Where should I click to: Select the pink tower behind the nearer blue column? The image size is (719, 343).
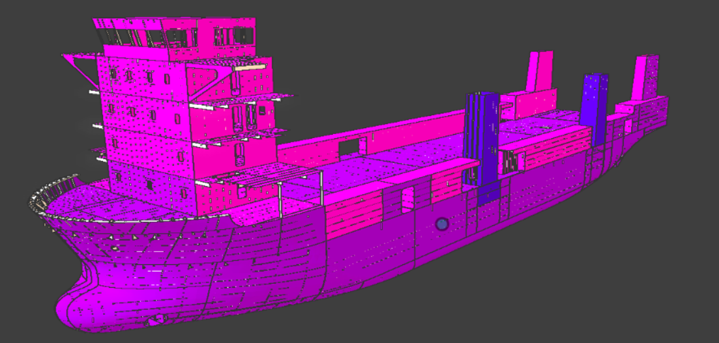(540, 70)
